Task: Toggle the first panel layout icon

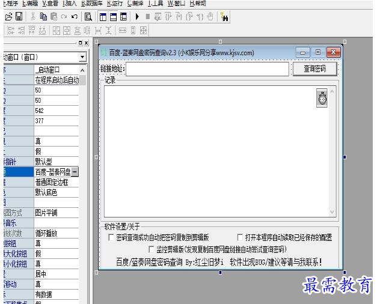Action: click(103, 17)
